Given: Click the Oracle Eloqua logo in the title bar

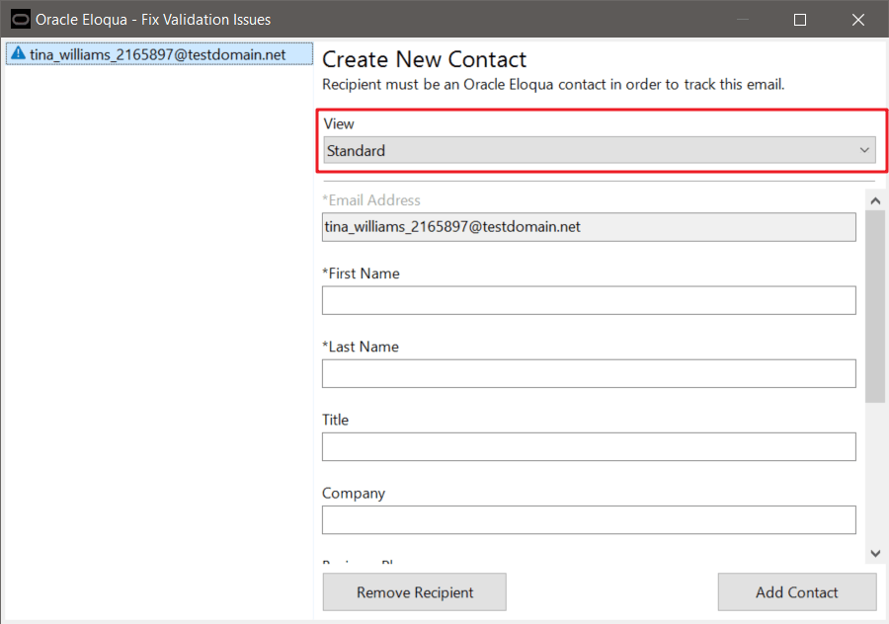Looking at the screenshot, I should 20,19.
